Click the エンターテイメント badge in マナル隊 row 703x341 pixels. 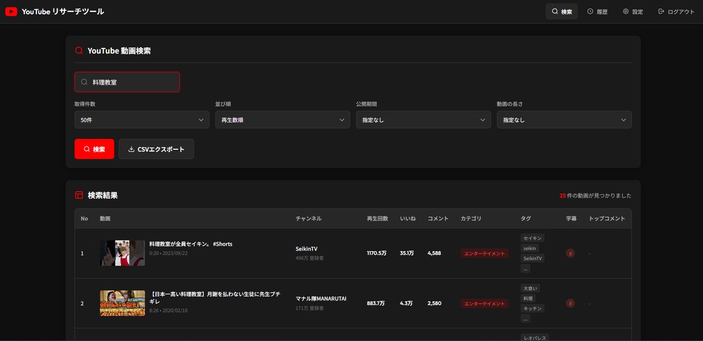pyautogui.click(x=485, y=304)
